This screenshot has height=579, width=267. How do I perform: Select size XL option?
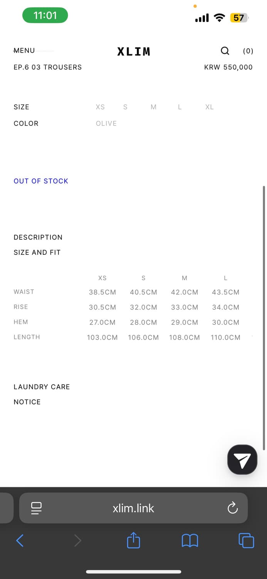tap(209, 107)
